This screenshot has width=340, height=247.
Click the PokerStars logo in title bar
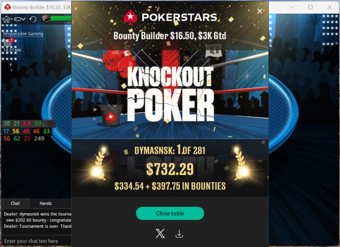pos(8,7)
